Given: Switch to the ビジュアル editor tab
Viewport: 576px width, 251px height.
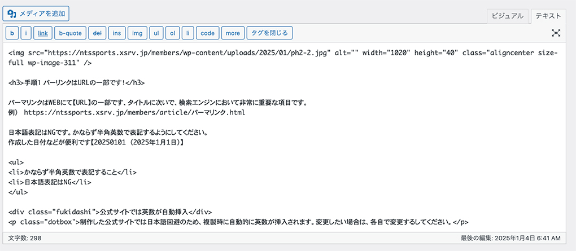Looking at the screenshot, I should point(507,16).
